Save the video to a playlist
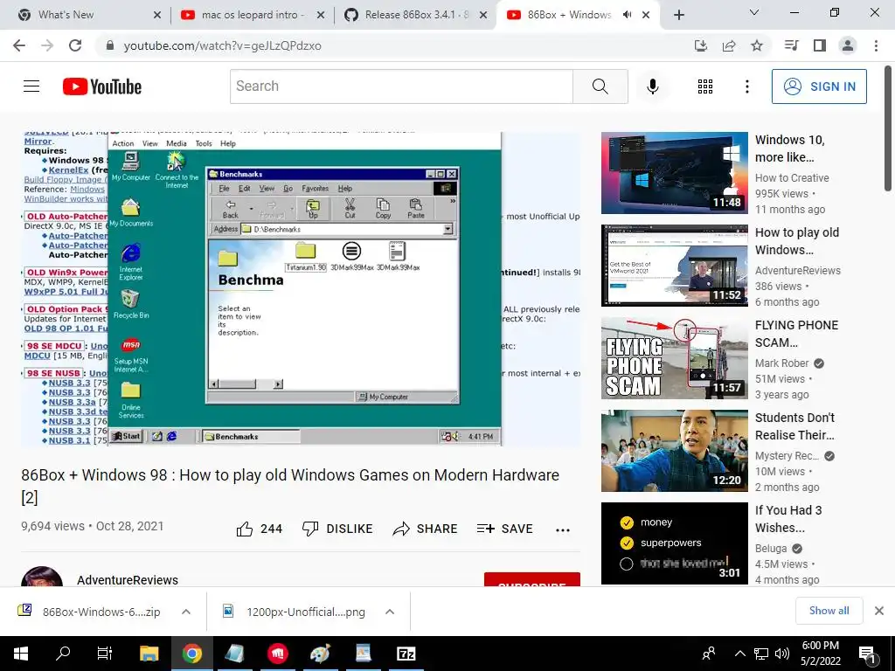Screen dimensions: 895x671 [504, 529]
